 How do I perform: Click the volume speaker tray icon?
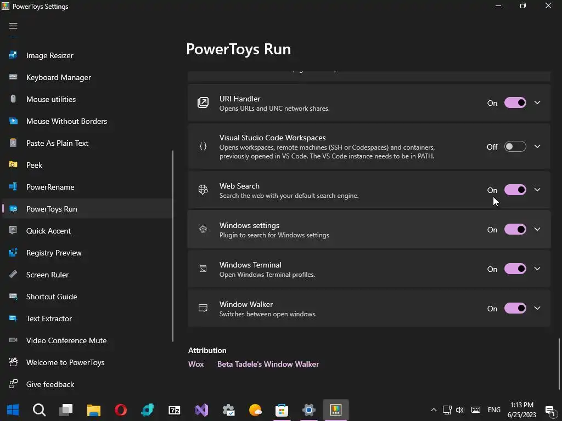[x=459, y=410]
